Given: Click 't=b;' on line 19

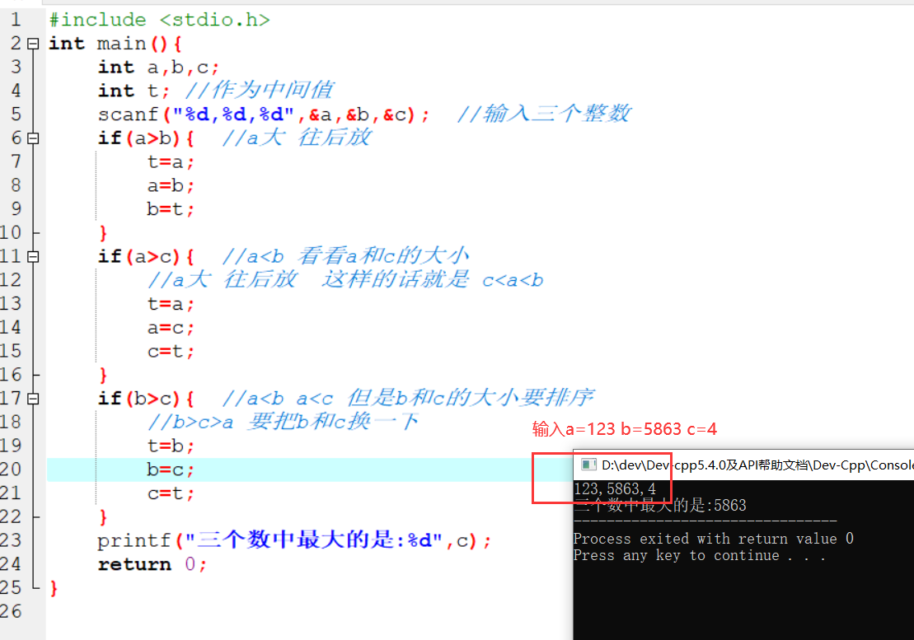Looking at the screenshot, I should coord(171,446).
